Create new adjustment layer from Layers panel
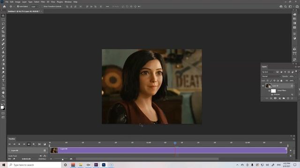Image resolution: width=300 pixels, height=168 pixels. point(279,98)
